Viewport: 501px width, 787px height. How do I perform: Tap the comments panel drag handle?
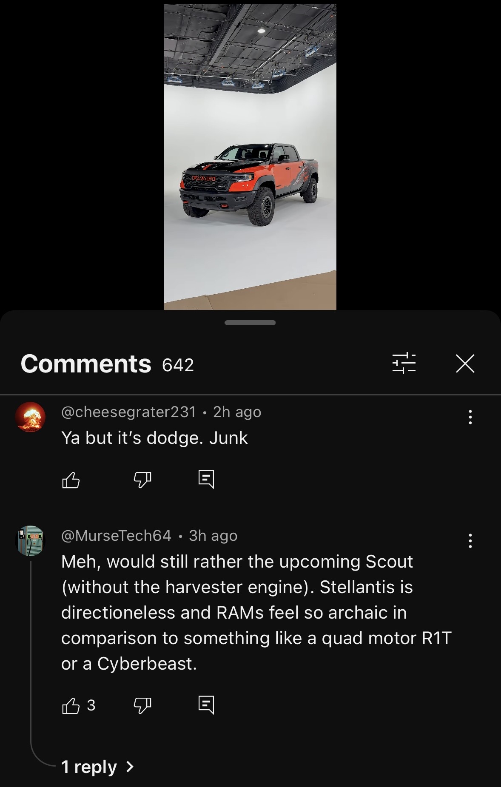tap(250, 323)
